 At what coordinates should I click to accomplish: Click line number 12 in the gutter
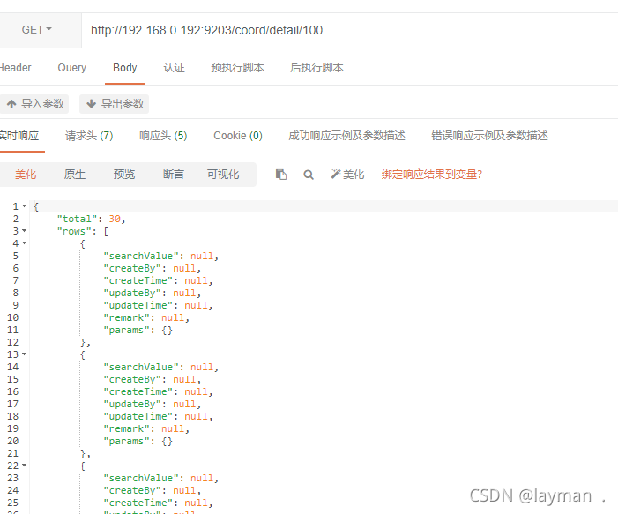tap(12, 342)
